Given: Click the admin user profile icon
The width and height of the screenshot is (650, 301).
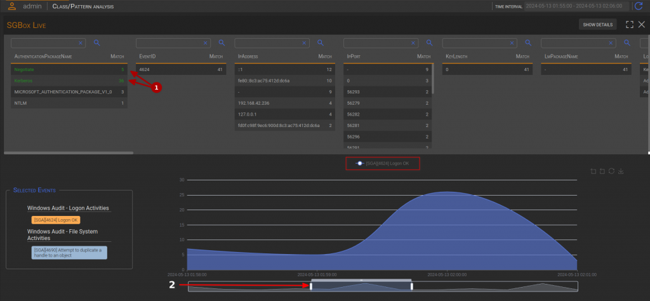Looking at the screenshot, I should 12,6.
